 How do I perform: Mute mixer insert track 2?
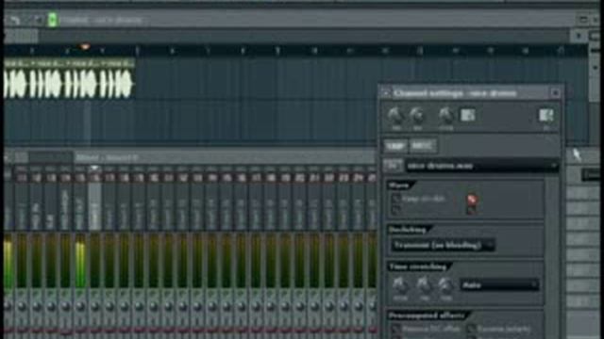pos(36,294)
